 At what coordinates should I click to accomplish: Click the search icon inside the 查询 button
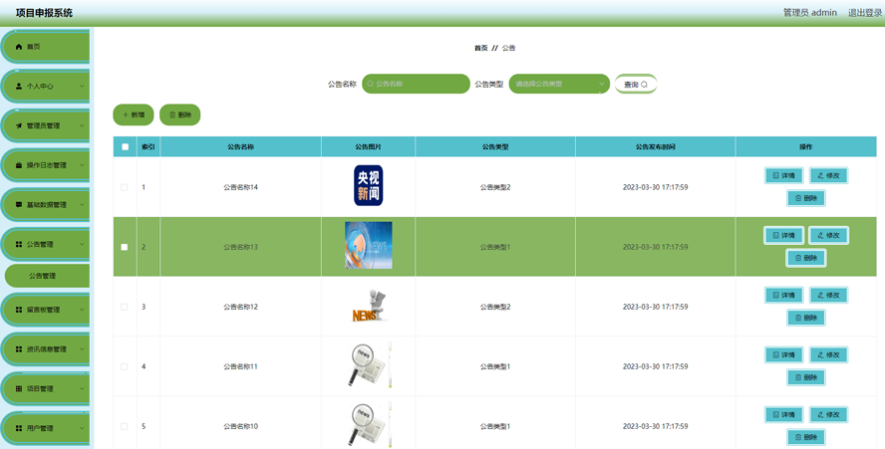coord(644,85)
